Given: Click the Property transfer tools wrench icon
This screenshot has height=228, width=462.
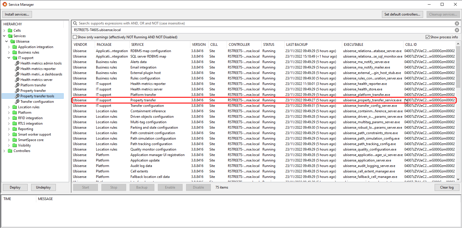Looking at the screenshot, I should click(17, 96).
